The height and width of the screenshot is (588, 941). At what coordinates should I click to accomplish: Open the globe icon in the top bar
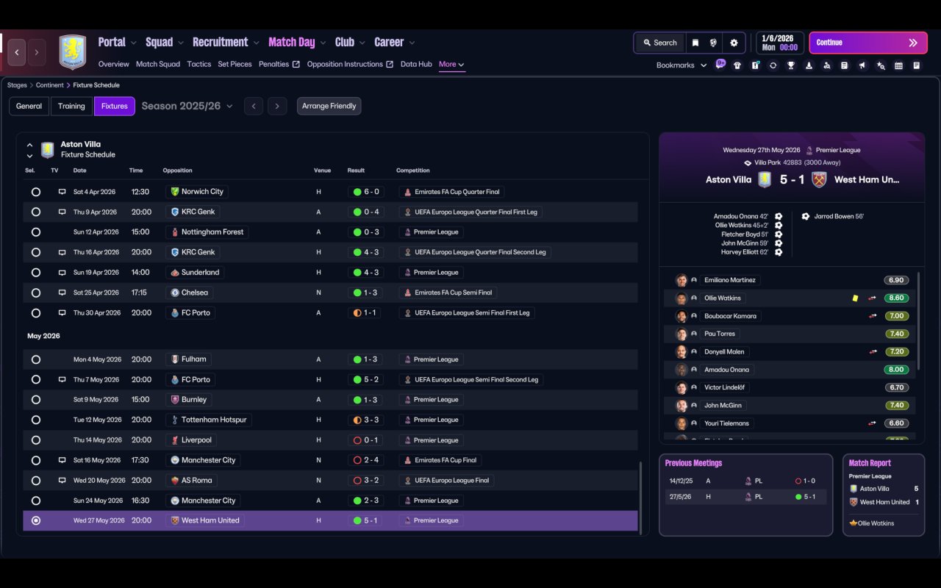point(713,43)
